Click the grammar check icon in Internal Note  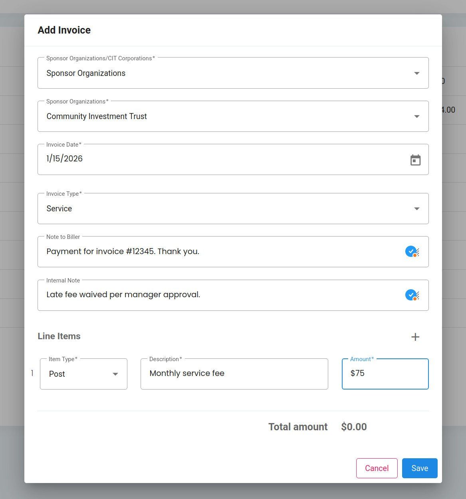(412, 295)
